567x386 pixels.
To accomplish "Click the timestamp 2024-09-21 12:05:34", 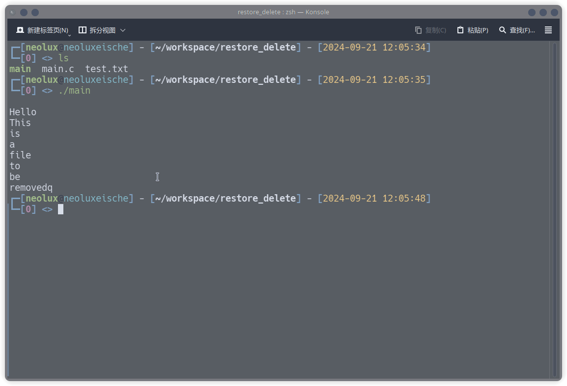I will [x=374, y=47].
